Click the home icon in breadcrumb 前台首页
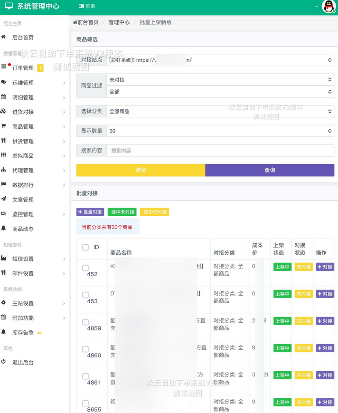Screen dimensions: 338x413 [75, 22]
